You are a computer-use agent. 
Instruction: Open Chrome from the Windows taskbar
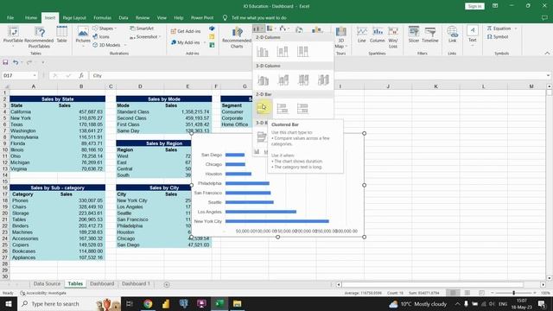[148, 303]
